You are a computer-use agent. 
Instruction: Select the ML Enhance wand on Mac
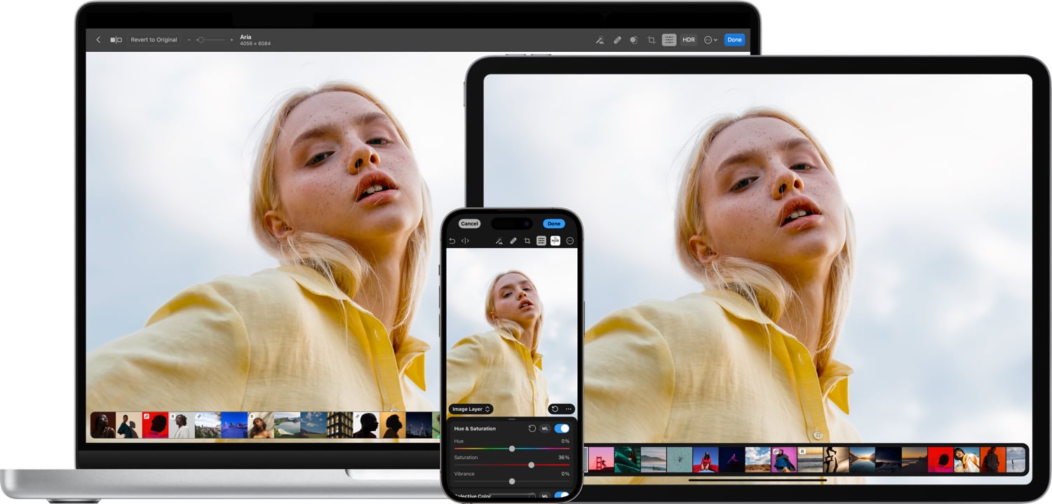(x=600, y=40)
